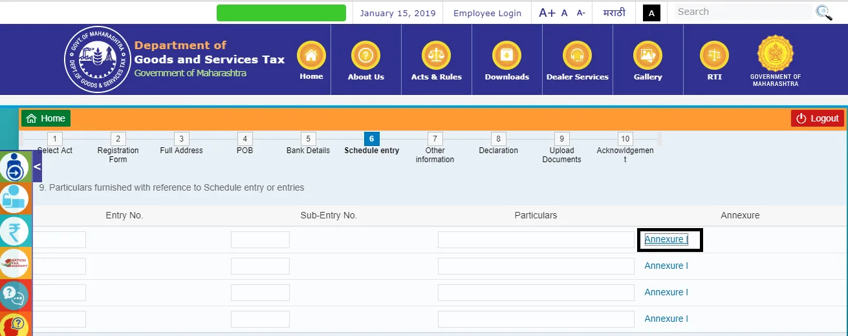Click the second-row Particulars field
The height and width of the screenshot is (336, 848).
(536, 266)
